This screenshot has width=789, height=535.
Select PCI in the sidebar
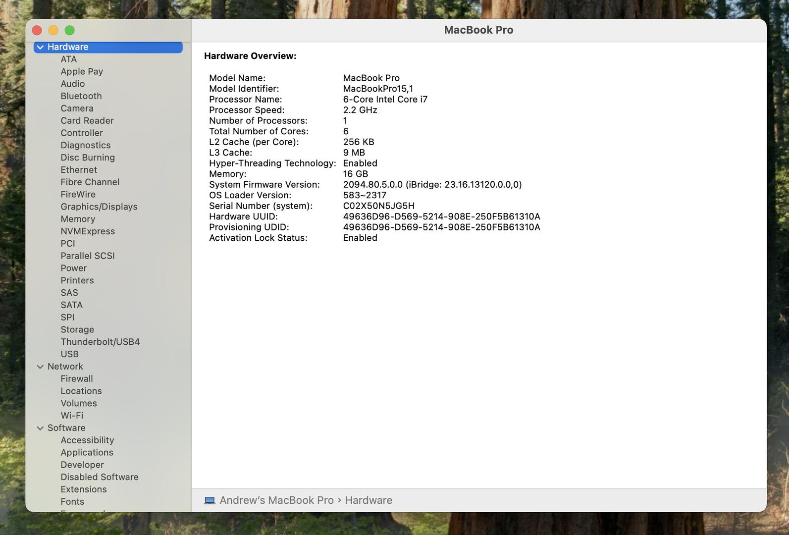point(68,244)
